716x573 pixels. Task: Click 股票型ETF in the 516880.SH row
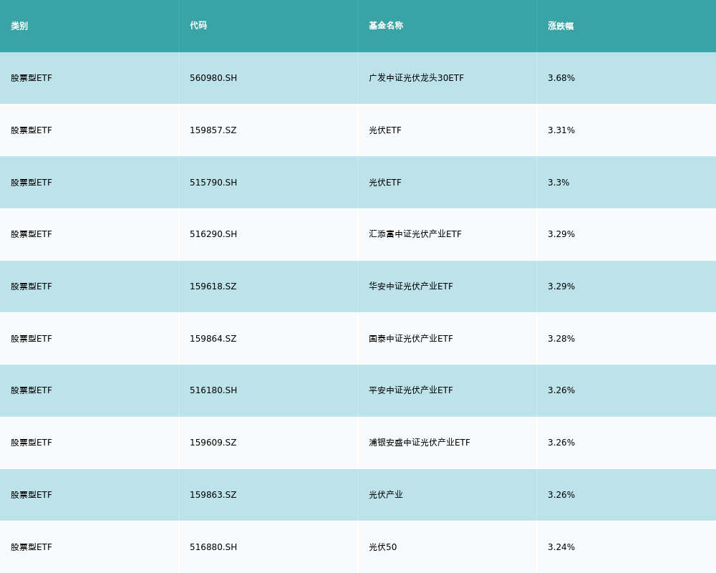point(32,547)
